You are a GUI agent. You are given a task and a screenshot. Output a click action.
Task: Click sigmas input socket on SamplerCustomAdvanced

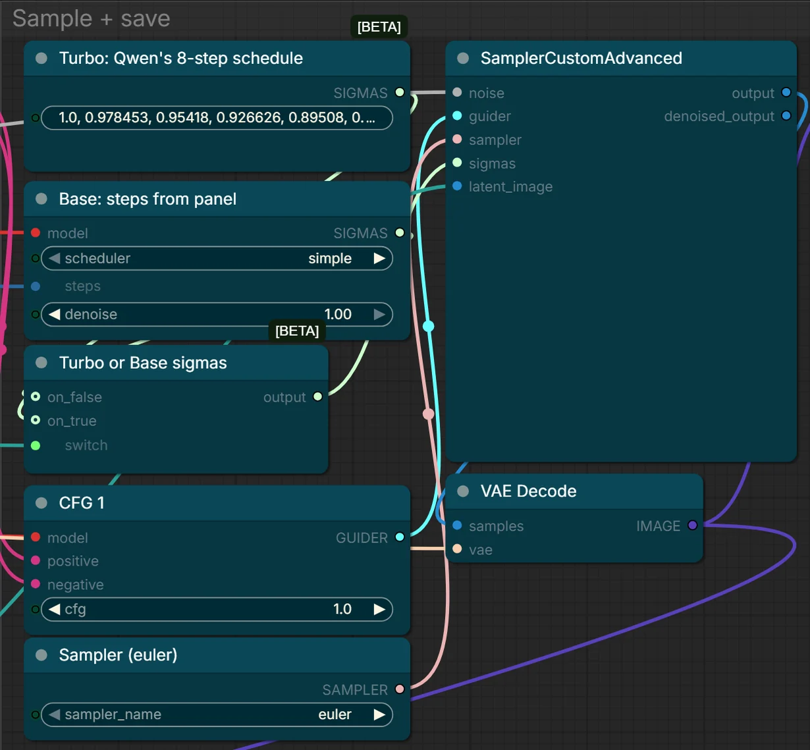457,163
